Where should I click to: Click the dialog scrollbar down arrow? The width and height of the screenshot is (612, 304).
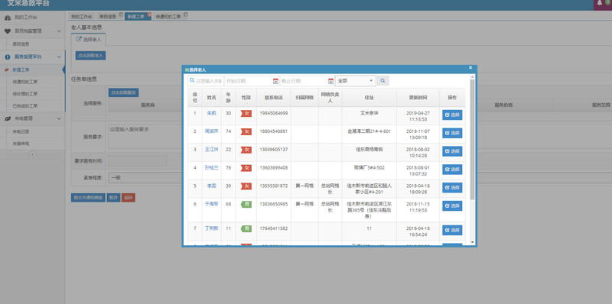point(472,242)
